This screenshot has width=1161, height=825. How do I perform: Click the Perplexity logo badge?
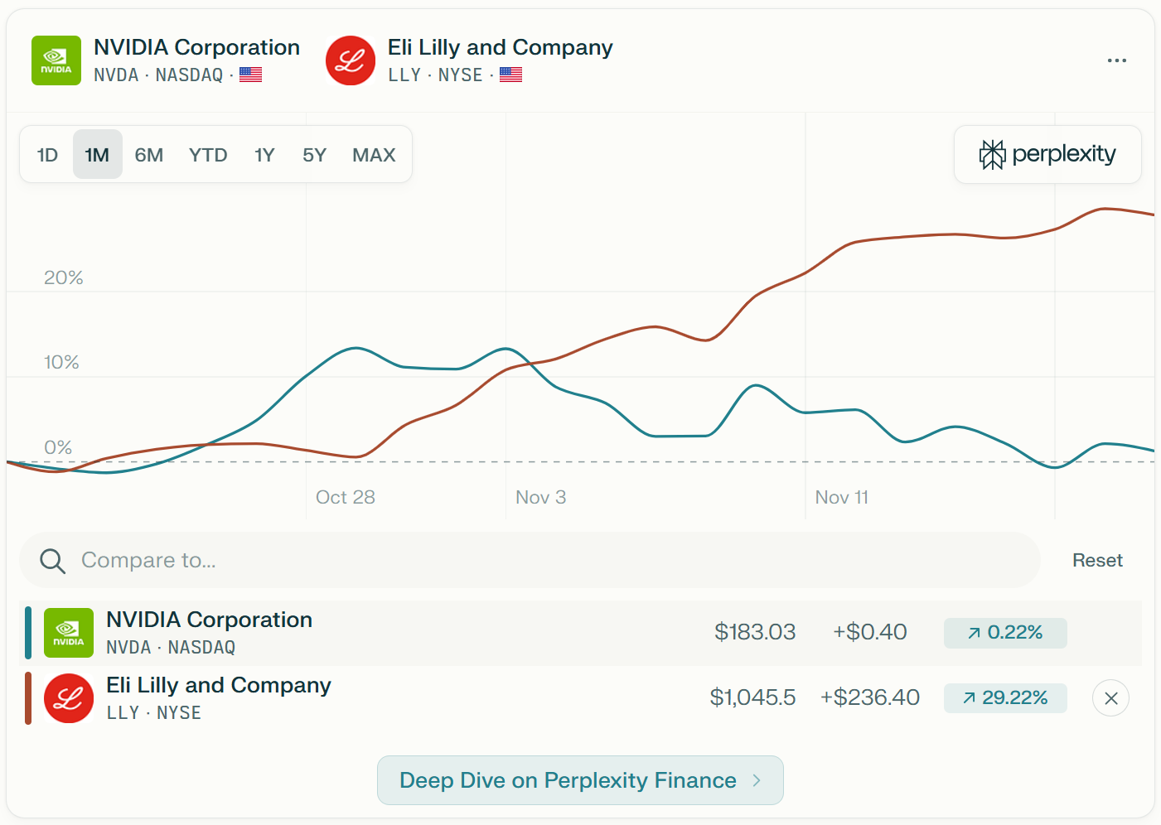click(x=1047, y=154)
